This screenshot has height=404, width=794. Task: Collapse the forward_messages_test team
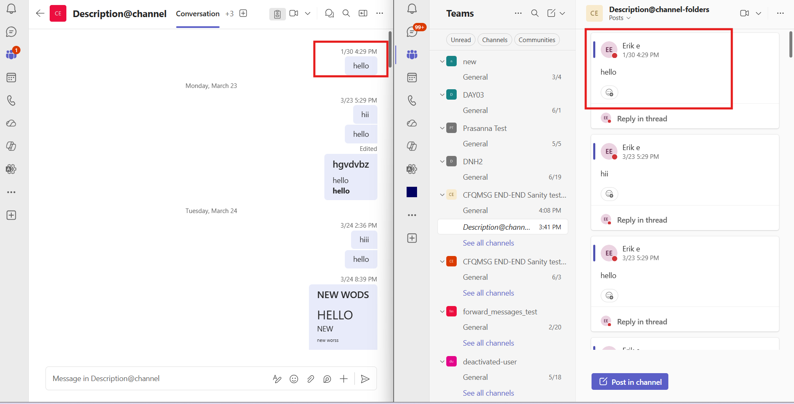point(442,311)
